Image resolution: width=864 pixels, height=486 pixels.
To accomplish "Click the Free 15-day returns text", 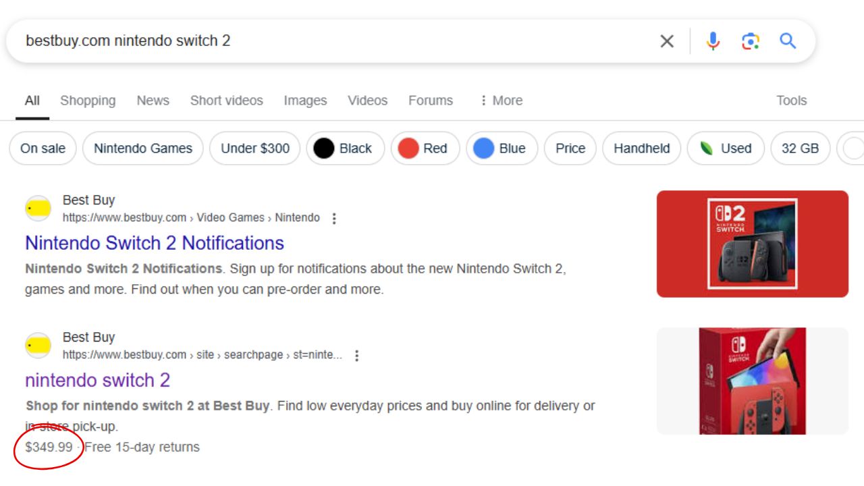I will pyautogui.click(x=142, y=447).
